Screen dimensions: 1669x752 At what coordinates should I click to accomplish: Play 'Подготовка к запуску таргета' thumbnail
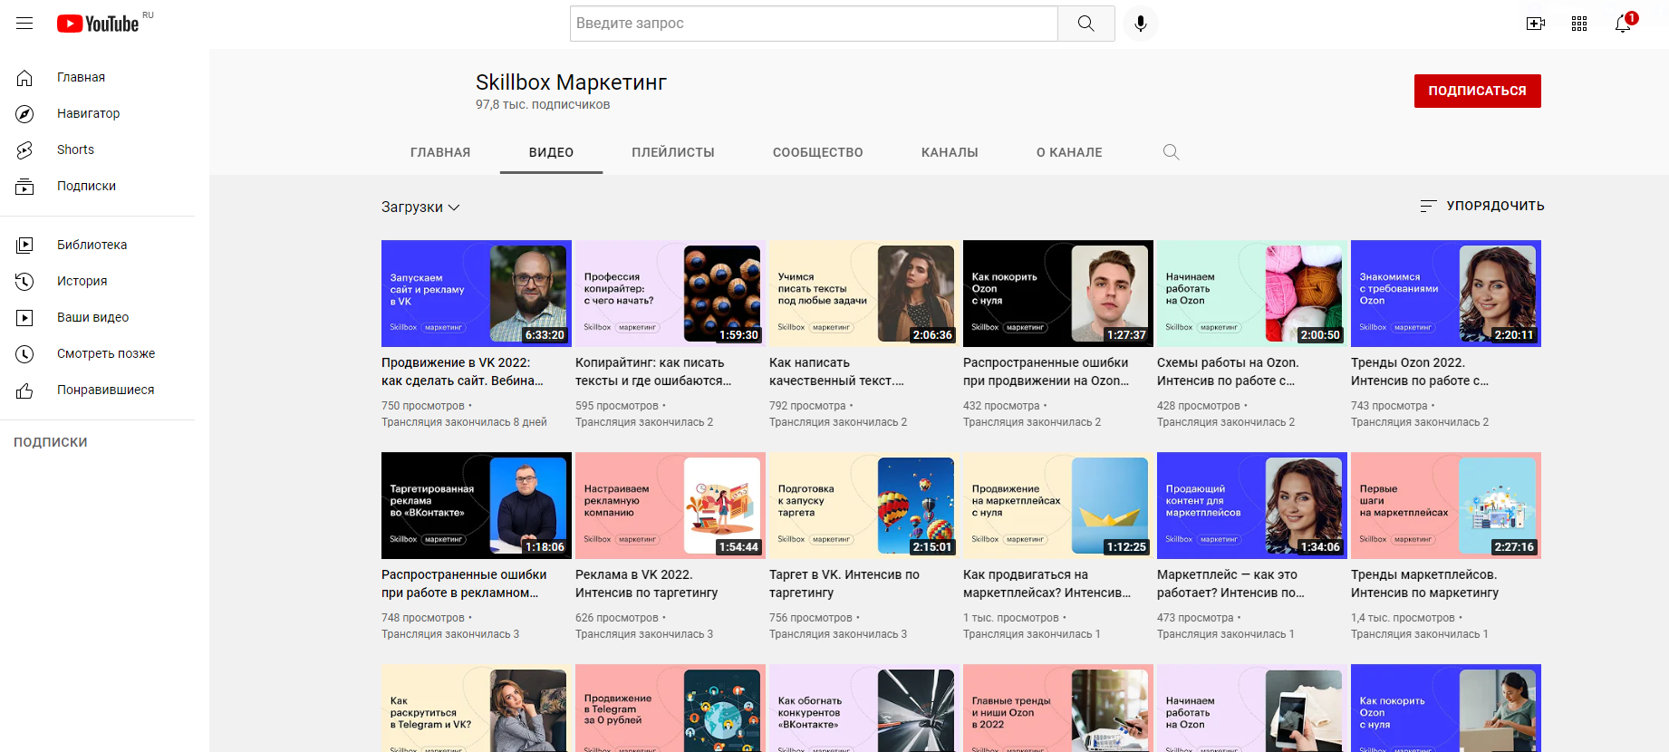tap(864, 506)
